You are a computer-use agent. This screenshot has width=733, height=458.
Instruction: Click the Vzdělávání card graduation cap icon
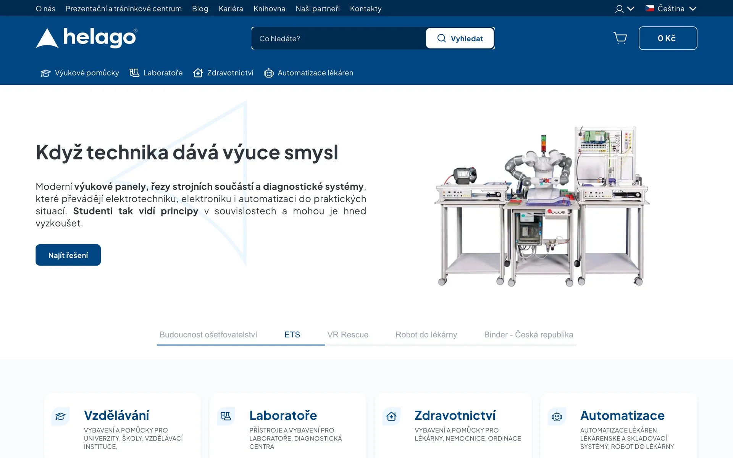point(60,416)
